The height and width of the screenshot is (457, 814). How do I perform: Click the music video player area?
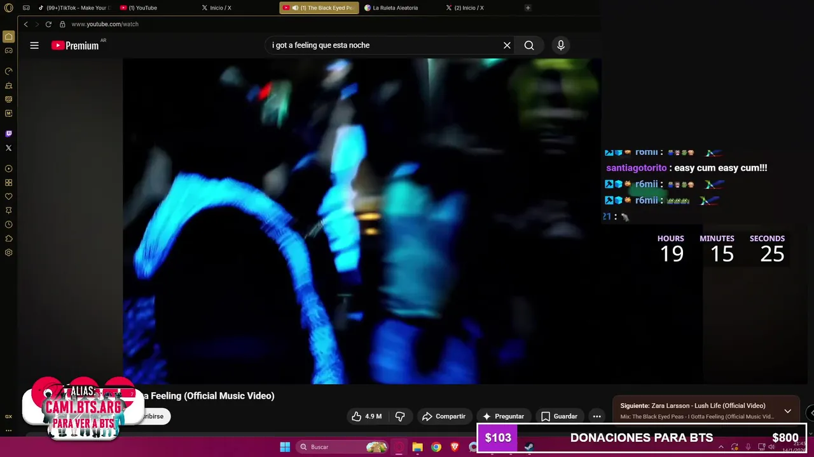tap(362, 221)
